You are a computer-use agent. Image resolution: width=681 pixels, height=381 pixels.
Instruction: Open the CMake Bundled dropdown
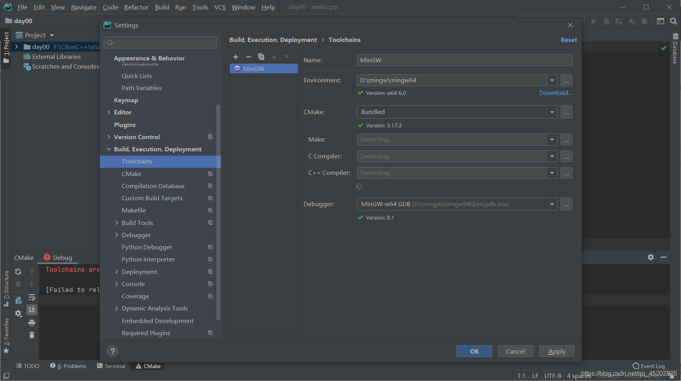tap(552, 112)
